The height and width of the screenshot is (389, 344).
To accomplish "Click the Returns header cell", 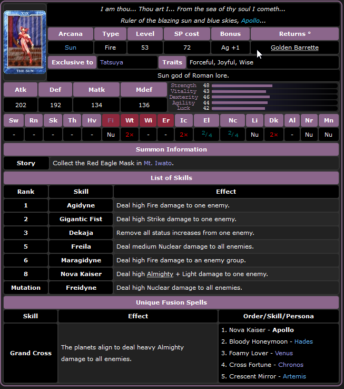I will 294,34.
